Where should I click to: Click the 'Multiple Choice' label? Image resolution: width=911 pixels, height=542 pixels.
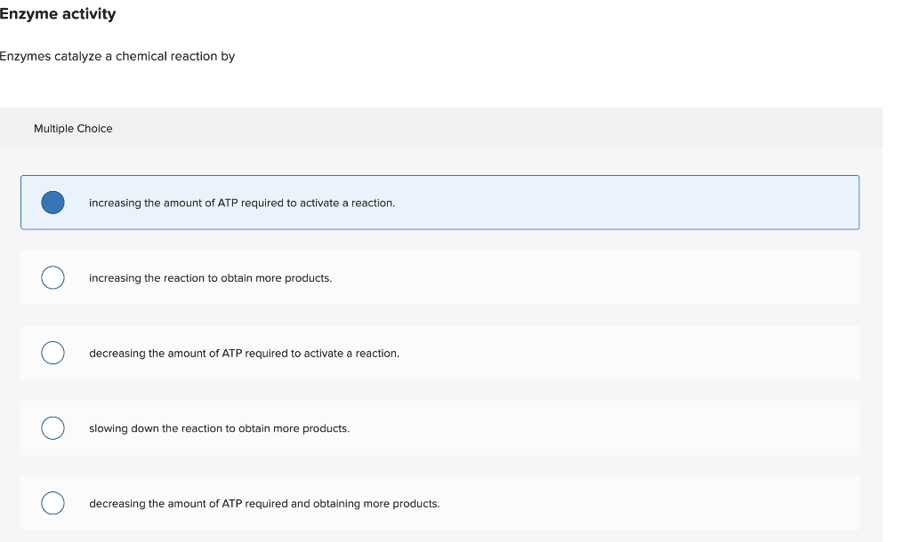tap(73, 129)
